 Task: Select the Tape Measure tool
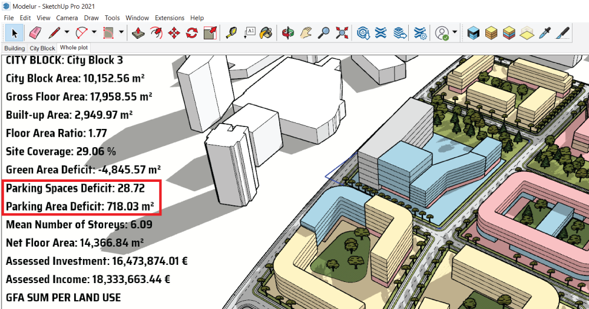(x=231, y=33)
